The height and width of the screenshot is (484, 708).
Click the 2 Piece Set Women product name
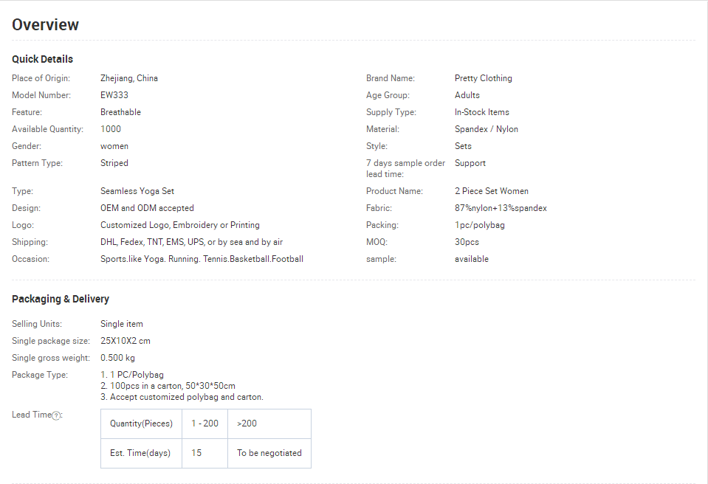tap(491, 191)
